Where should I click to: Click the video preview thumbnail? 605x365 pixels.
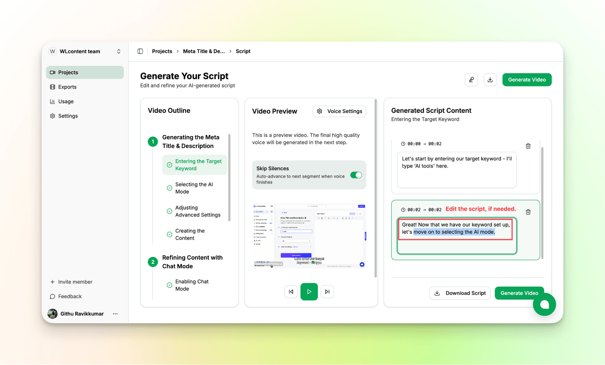click(x=309, y=236)
